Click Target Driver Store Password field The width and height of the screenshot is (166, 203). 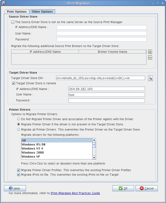tap(107, 101)
